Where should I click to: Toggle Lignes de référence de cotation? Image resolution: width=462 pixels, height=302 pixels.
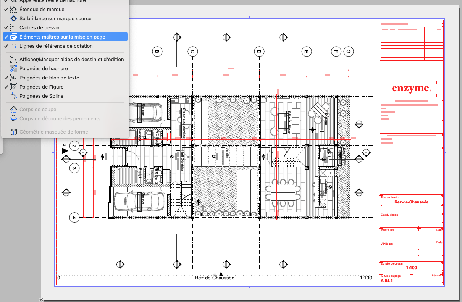[65, 46]
